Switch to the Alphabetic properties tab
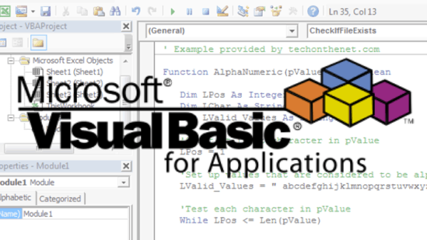The image size is (427, 240). [15, 198]
